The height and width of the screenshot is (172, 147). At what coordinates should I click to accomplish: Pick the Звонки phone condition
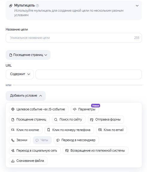click(x=20, y=140)
